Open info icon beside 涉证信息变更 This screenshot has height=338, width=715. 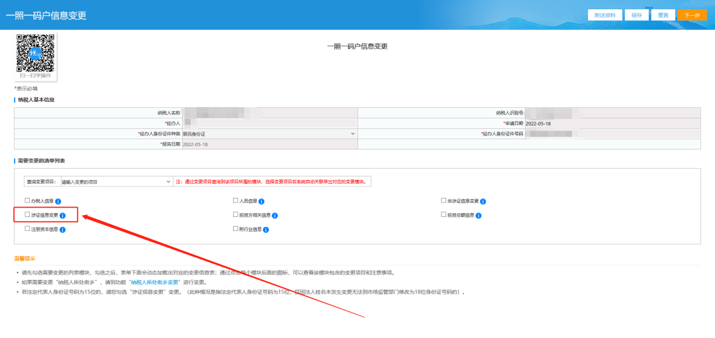pos(63,216)
